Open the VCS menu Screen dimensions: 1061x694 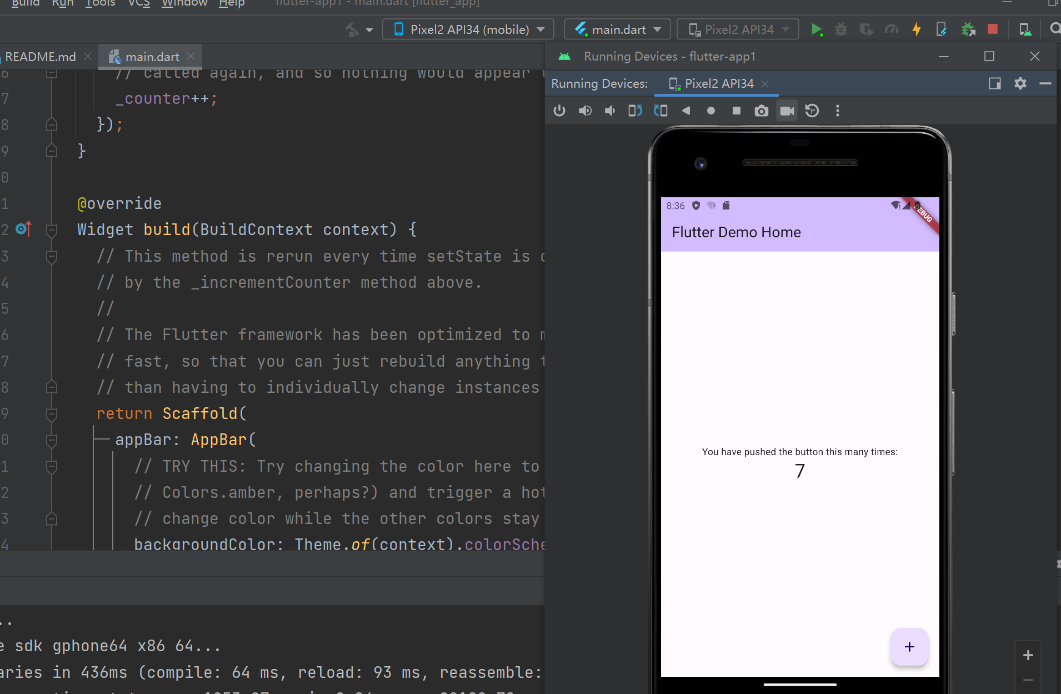[x=138, y=4]
